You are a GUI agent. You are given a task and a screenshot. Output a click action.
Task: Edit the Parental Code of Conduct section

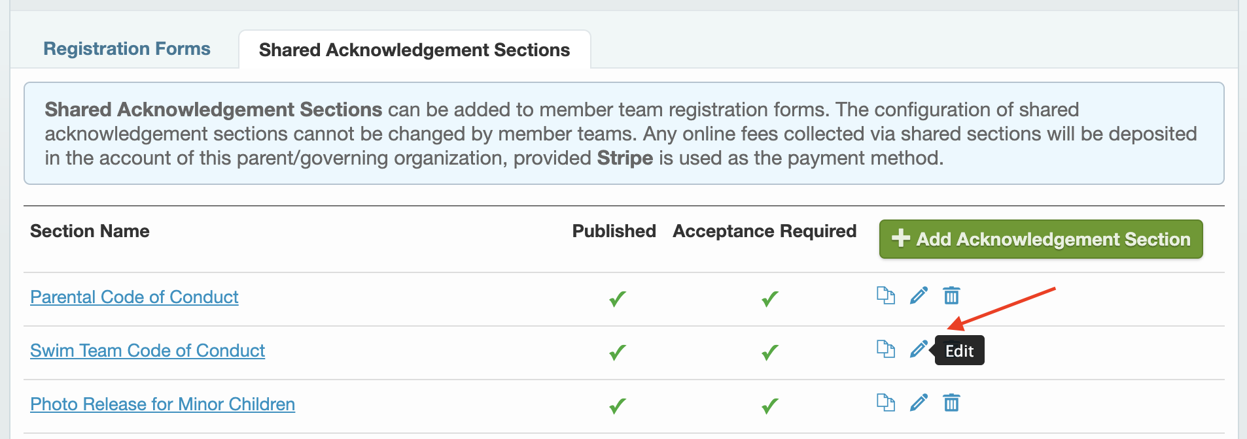pos(919,295)
